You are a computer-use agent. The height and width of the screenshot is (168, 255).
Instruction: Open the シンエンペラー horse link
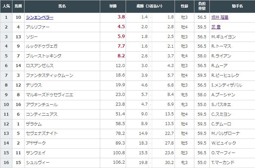click(40, 17)
